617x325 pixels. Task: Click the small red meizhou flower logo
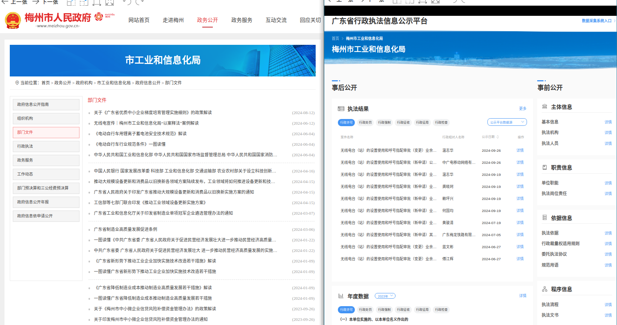coord(99,17)
